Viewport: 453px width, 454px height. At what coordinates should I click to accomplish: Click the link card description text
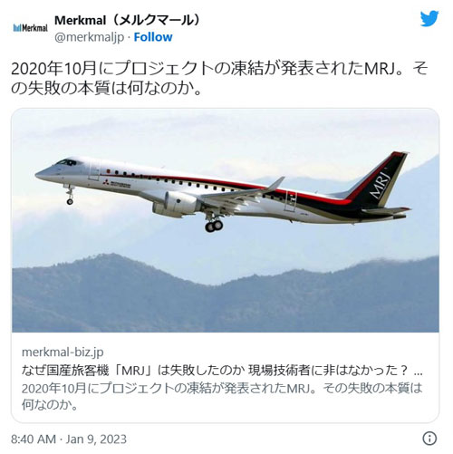(x=222, y=396)
